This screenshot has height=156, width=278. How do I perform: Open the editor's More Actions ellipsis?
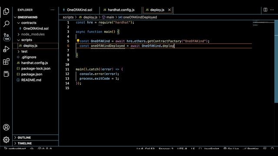(x=272, y=10)
